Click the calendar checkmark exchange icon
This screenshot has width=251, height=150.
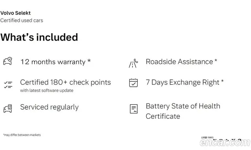pyautogui.click(x=133, y=82)
